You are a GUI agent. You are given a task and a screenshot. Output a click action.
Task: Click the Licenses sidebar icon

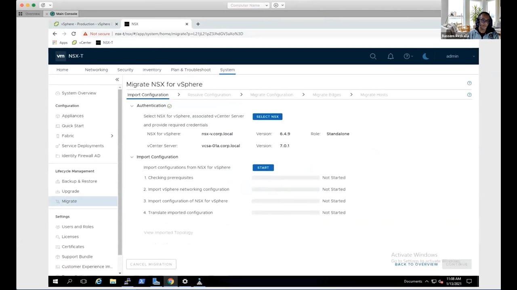point(58,237)
